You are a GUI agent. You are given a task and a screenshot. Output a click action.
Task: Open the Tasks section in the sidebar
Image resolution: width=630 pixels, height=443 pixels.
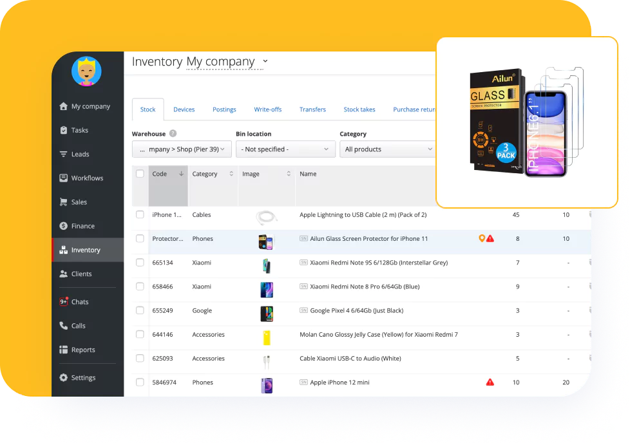81,130
